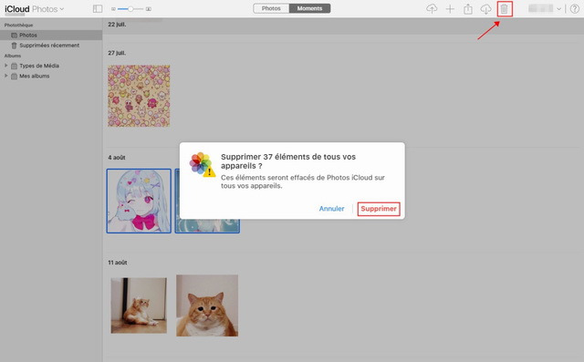The width and height of the screenshot is (584, 362).
Task: Select the cat looking up photo
Action: coord(139,305)
